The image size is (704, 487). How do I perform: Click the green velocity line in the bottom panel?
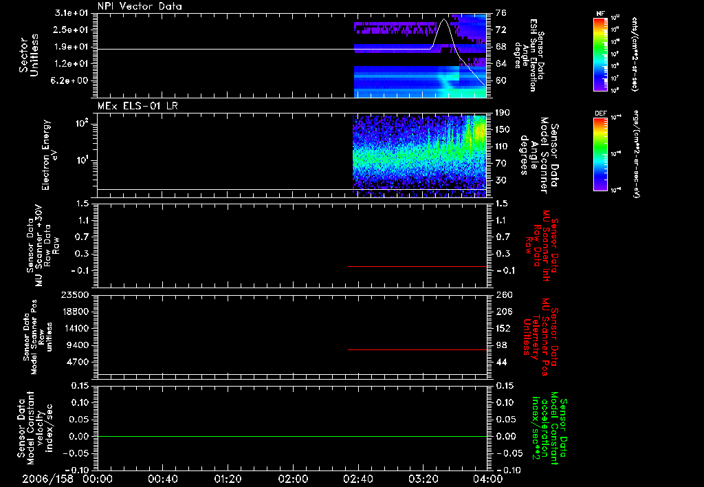(x=292, y=436)
